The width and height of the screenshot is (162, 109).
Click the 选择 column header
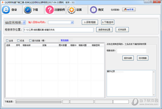click(x=10, y=45)
